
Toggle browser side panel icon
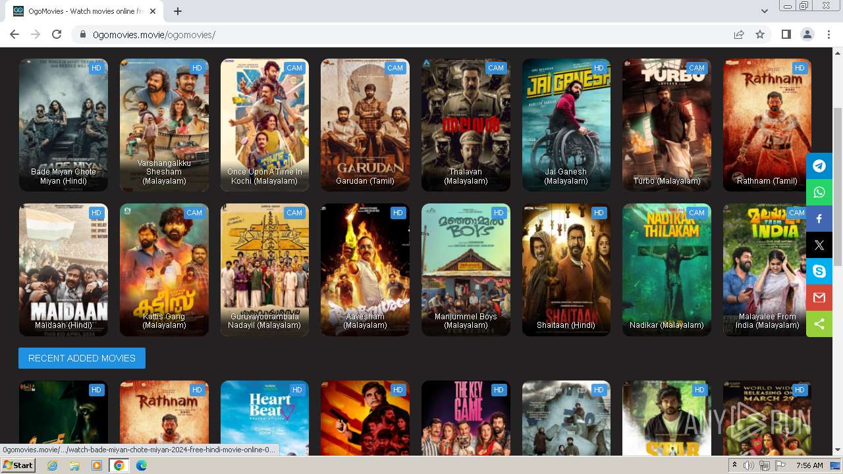pos(786,34)
